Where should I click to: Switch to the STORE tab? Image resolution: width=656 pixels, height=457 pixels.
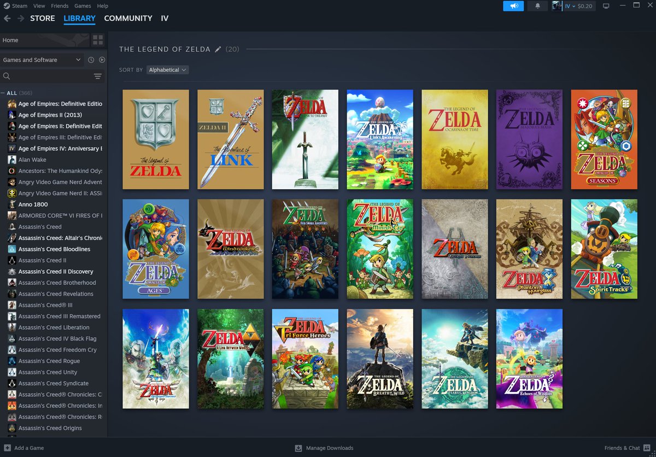[x=43, y=18]
